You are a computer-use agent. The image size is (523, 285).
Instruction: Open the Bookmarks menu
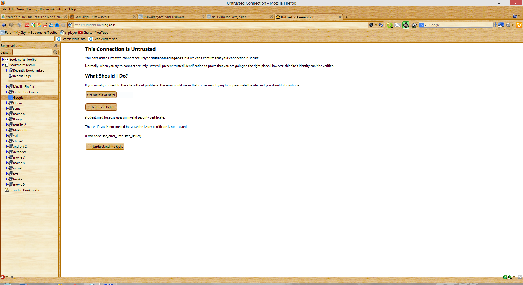(48, 9)
